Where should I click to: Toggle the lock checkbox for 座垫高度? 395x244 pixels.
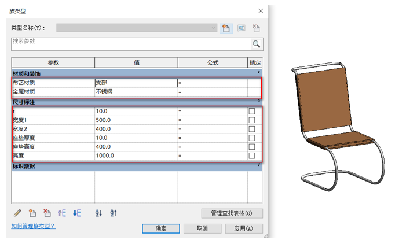pos(252,147)
